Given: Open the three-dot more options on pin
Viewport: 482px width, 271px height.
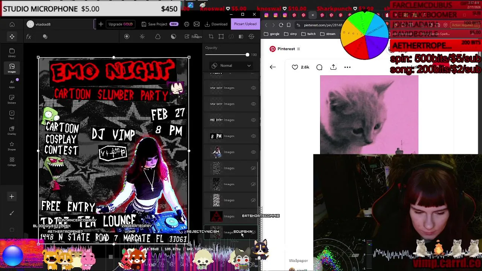Looking at the screenshot, I should (347, 67).
